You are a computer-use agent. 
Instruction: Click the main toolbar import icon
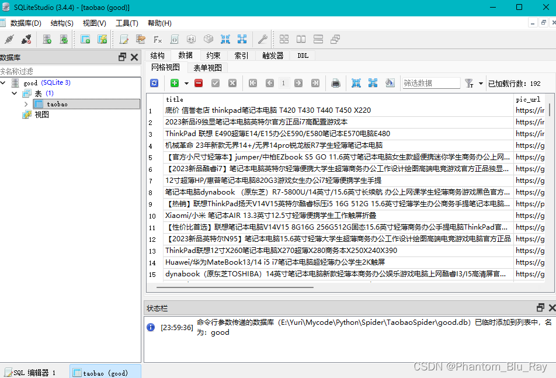click(x=225, y=39)
